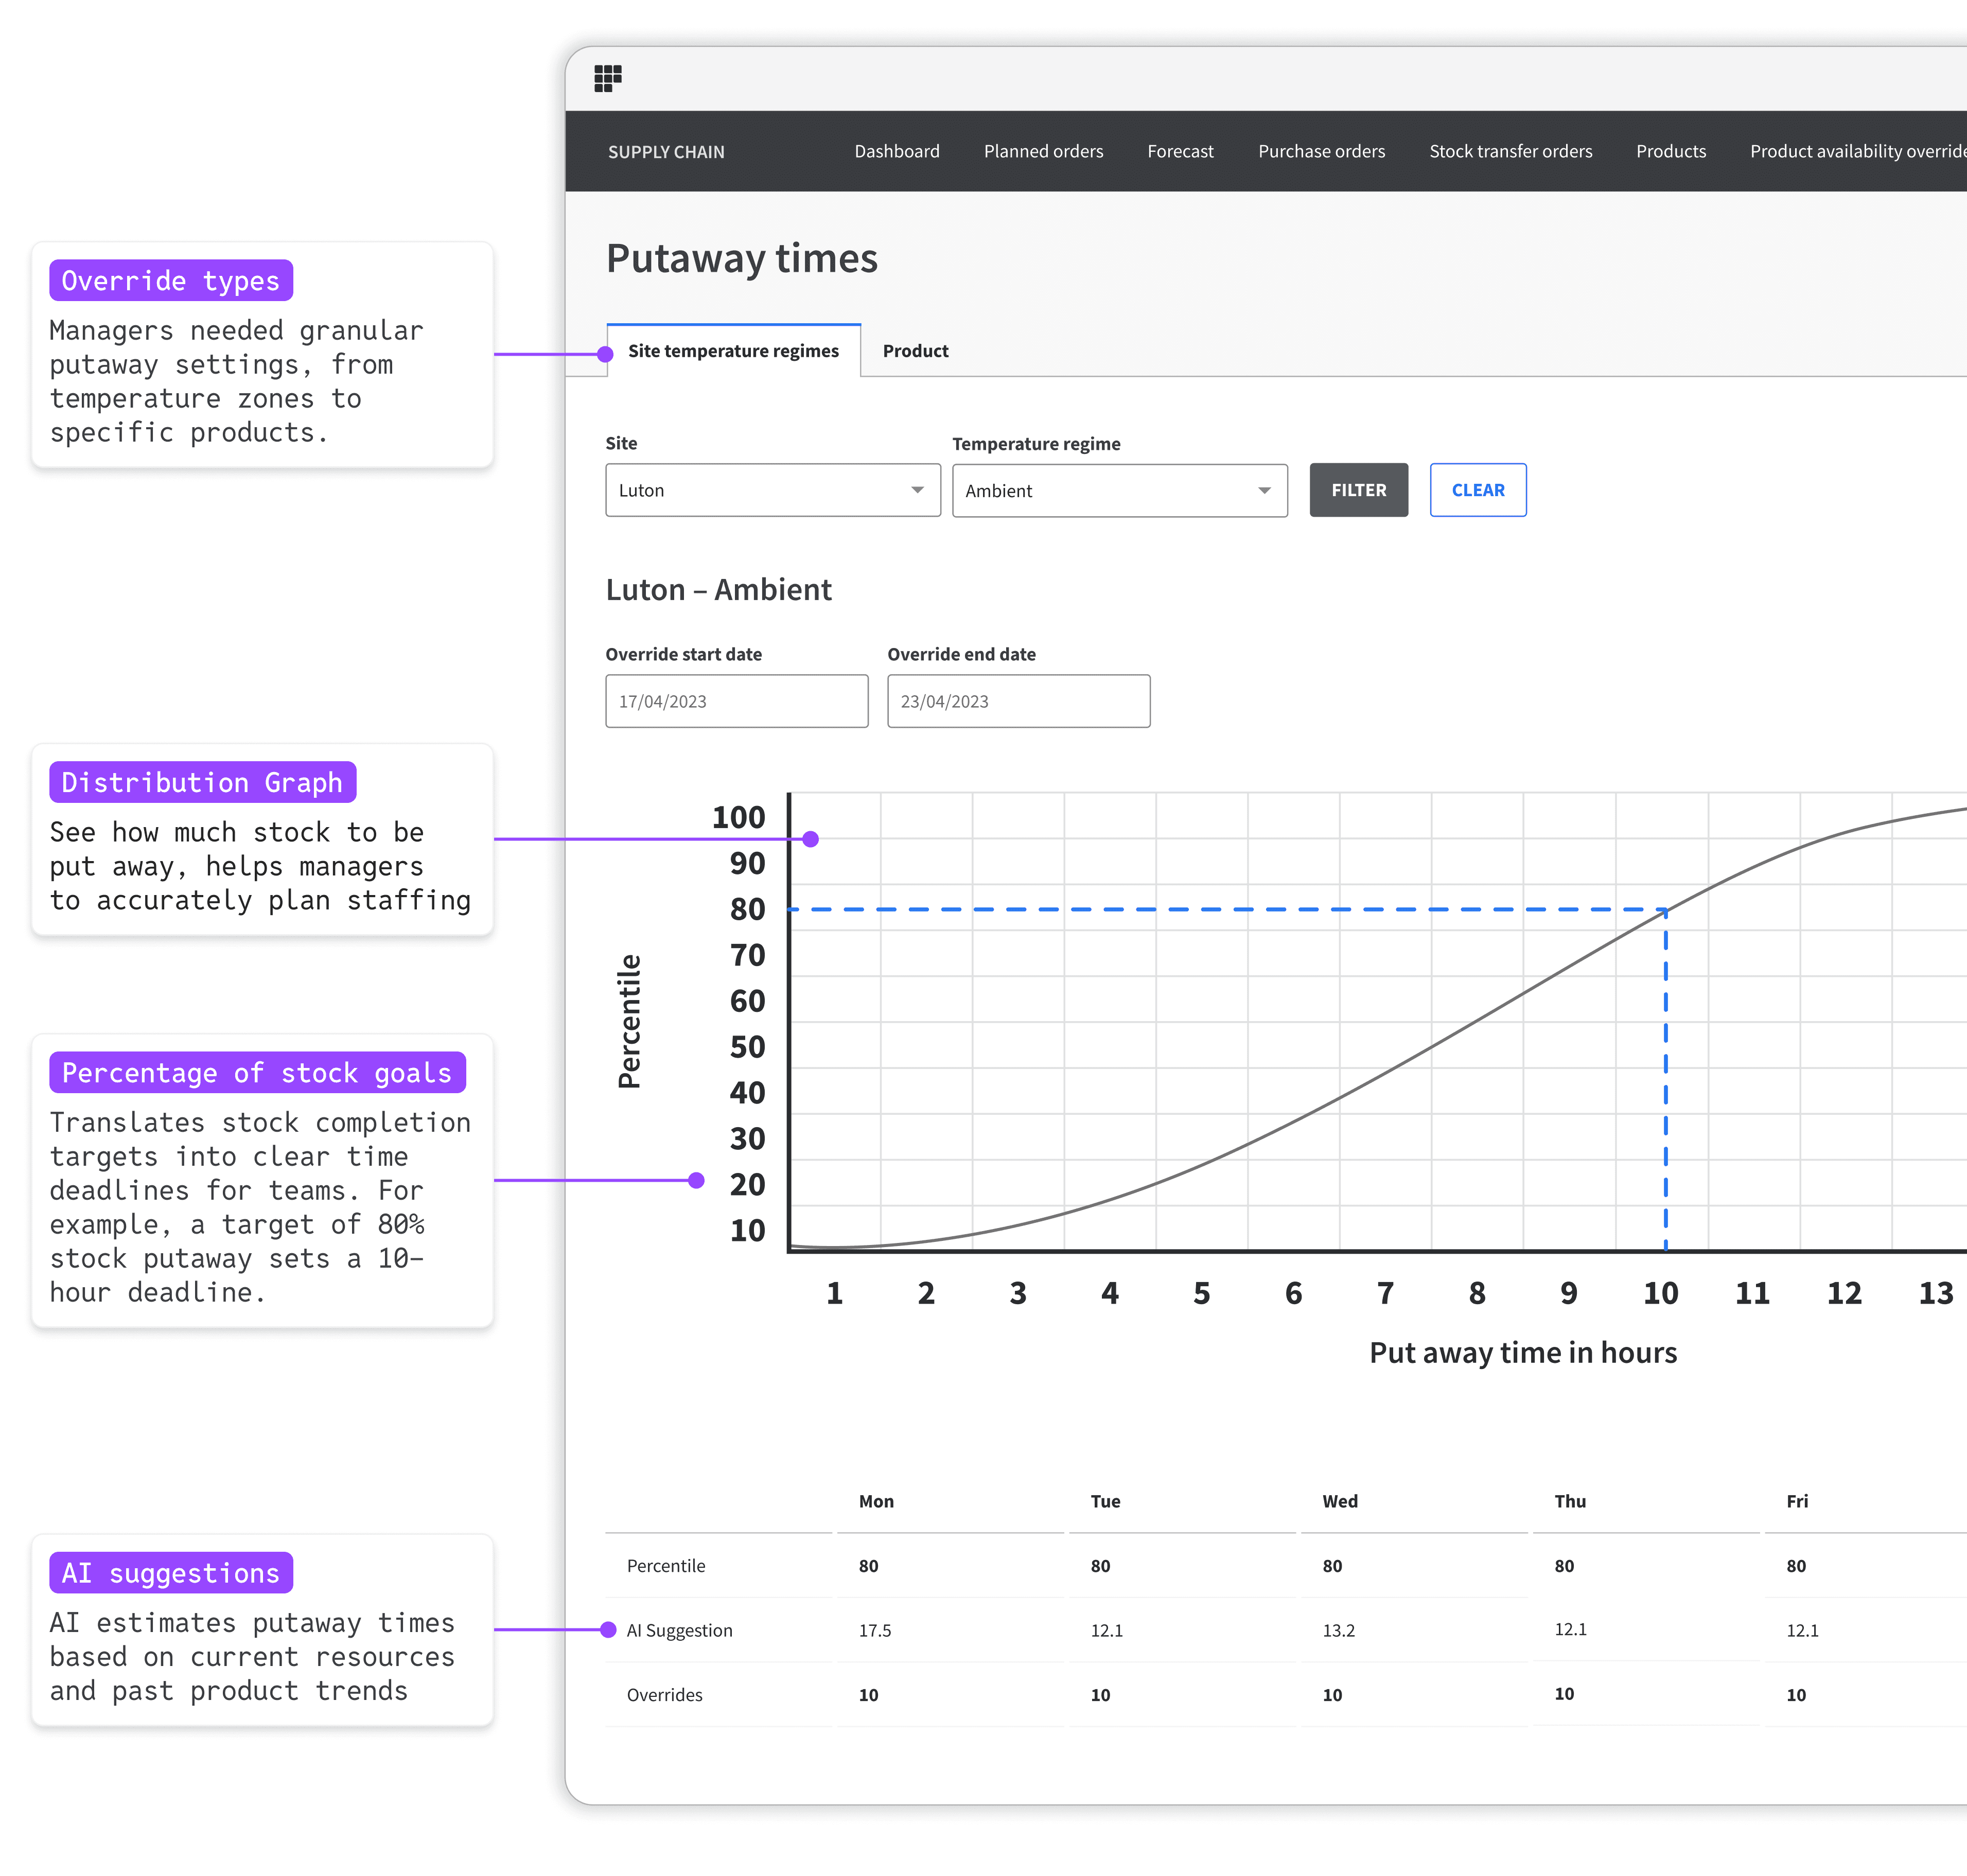This screenshot has width=1967, height=1876.
Task: Go to Planned orders in navigation
Action: (1043, 151)
